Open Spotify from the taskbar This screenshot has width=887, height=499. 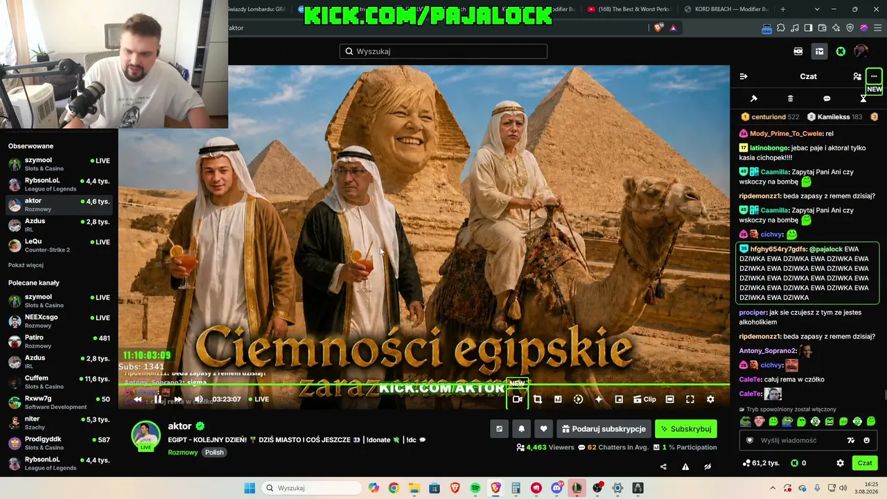pos(475,488)
